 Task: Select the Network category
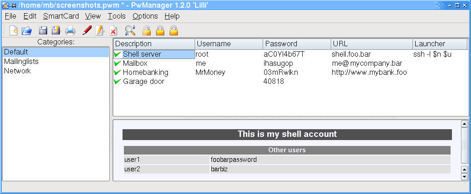pyautogui.click(x=17, y=71)
